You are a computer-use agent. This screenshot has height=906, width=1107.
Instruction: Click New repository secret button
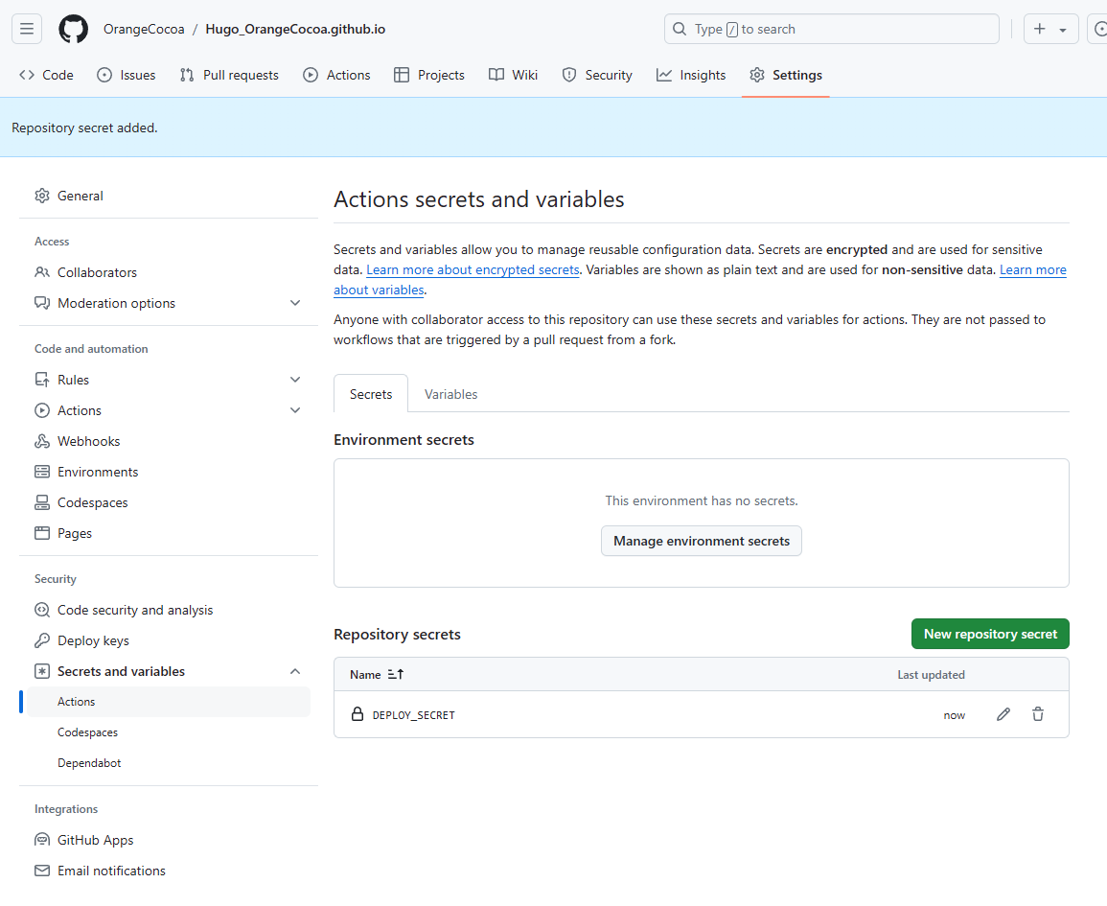pos(990,634)
